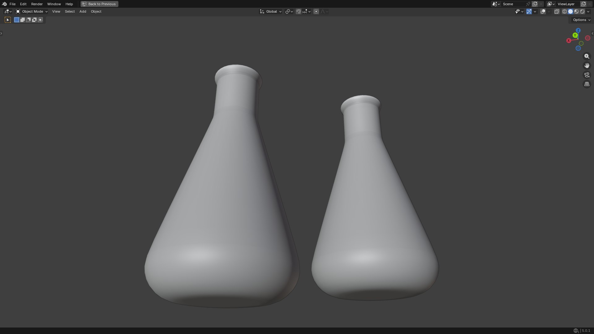Click the negative X axis red circle
The width and height of the screenshot is (594, 334).
588,38
